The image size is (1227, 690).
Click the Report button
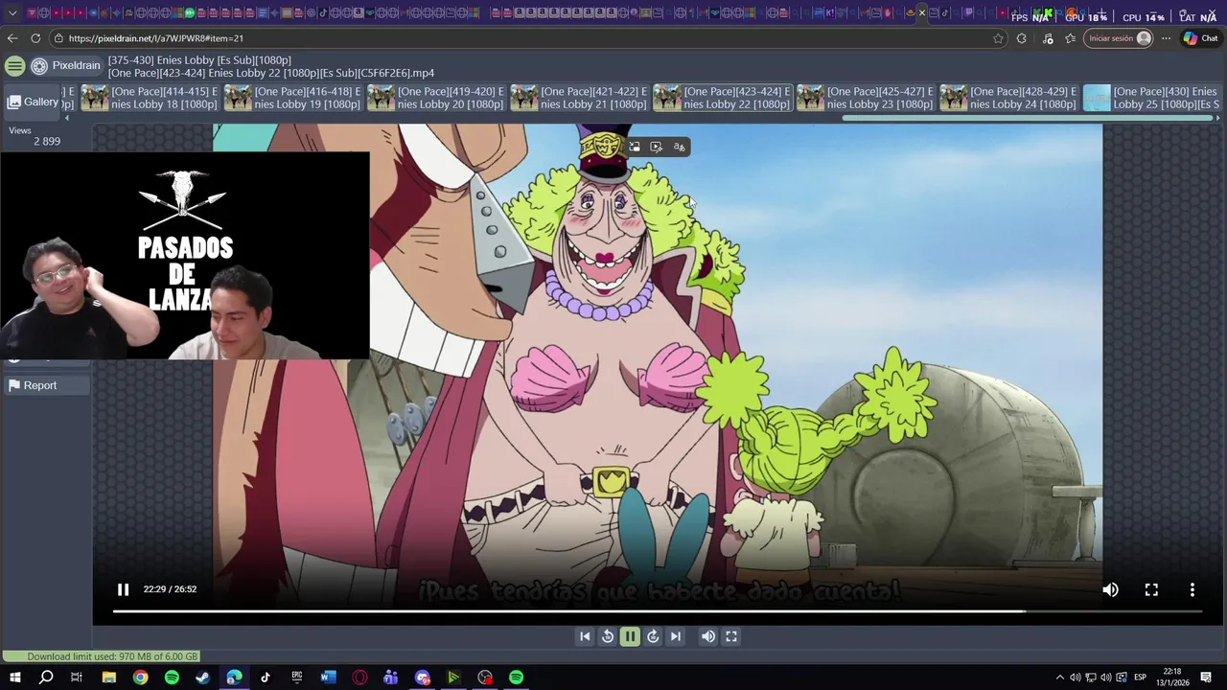point(46,385)
